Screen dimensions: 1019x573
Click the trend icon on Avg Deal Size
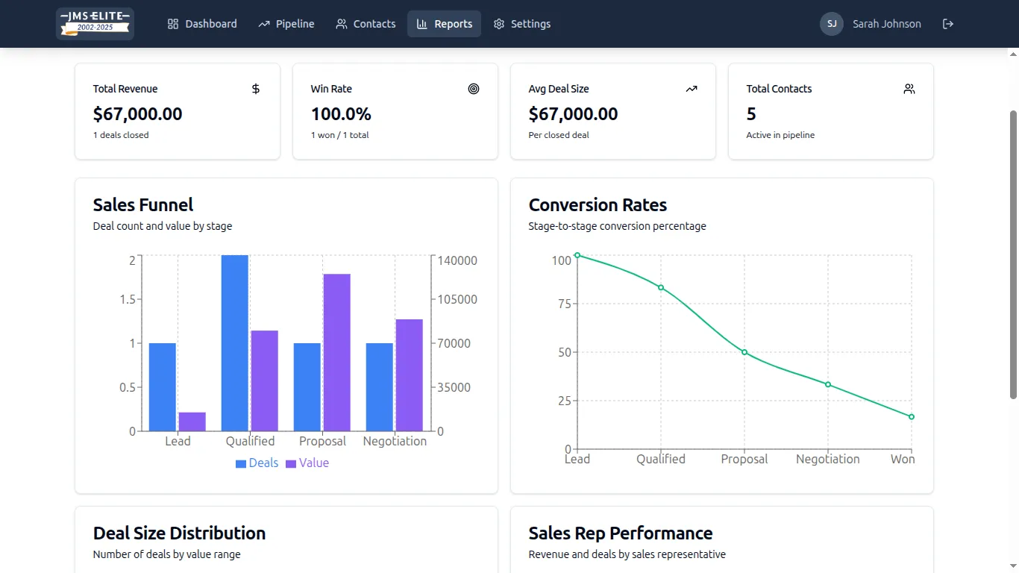click(692, 89)
